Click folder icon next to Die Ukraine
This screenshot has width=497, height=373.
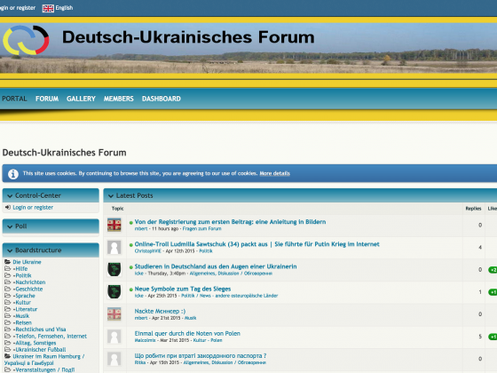tap(8, 262)
